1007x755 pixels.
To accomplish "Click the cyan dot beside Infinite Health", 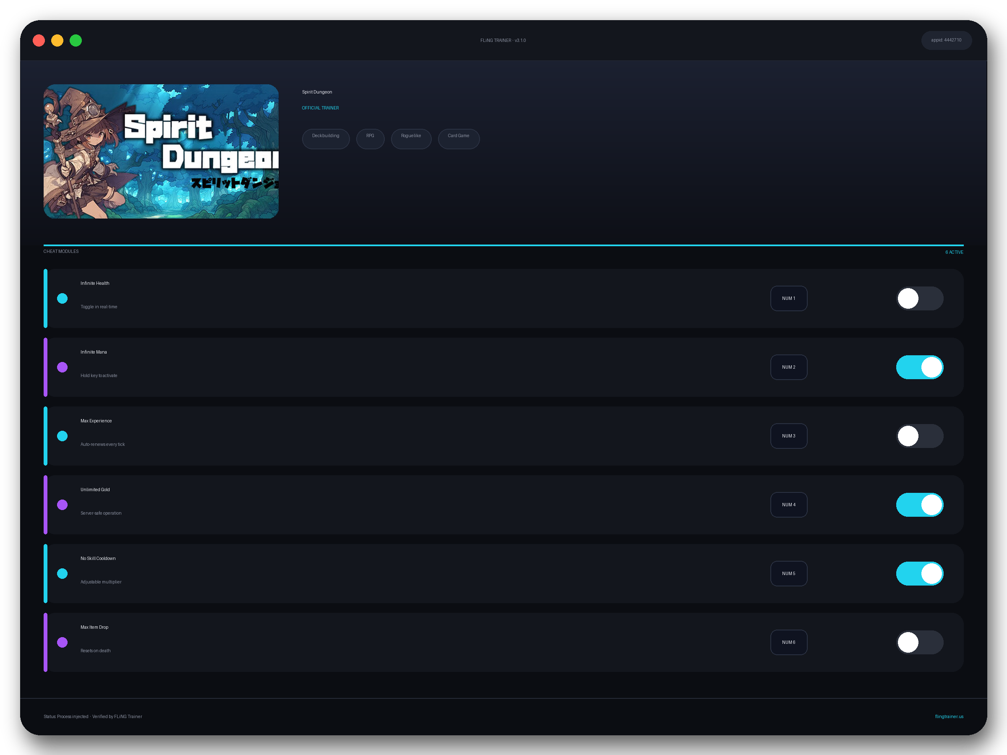I will pos(63,299).
